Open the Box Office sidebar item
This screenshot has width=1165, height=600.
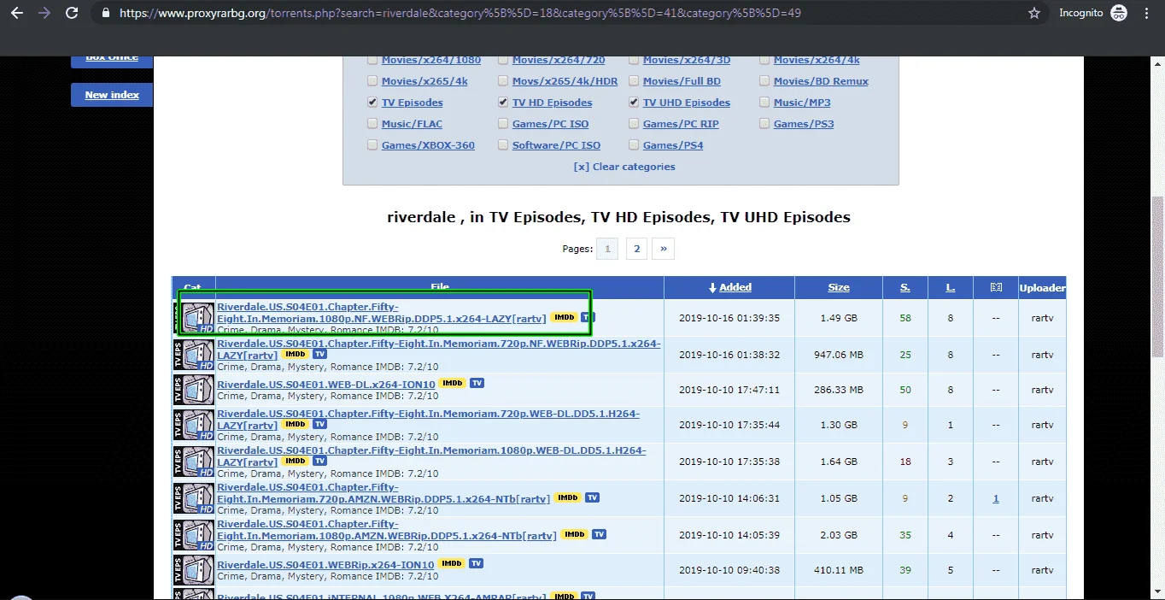pyautogui.click(x=112, y=60)
